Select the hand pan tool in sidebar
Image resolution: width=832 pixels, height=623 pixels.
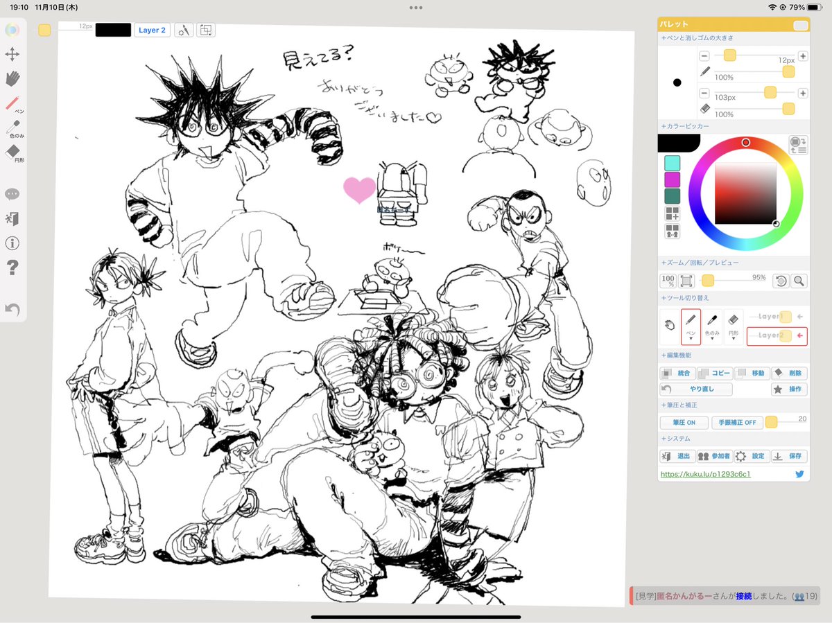(12, 78)
